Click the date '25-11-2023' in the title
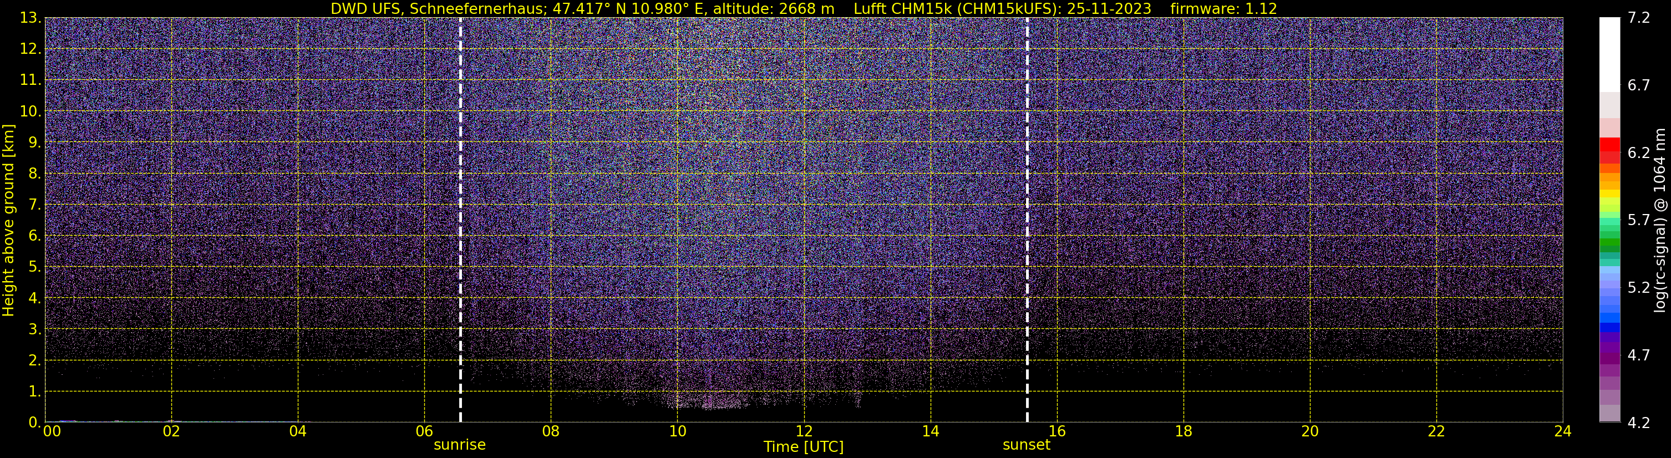Viewport: 1671px width, 458px height. pyautogui.click(x=1109, y=8)
